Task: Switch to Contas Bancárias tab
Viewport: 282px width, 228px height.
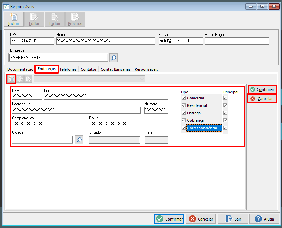Action: point(115,69)
